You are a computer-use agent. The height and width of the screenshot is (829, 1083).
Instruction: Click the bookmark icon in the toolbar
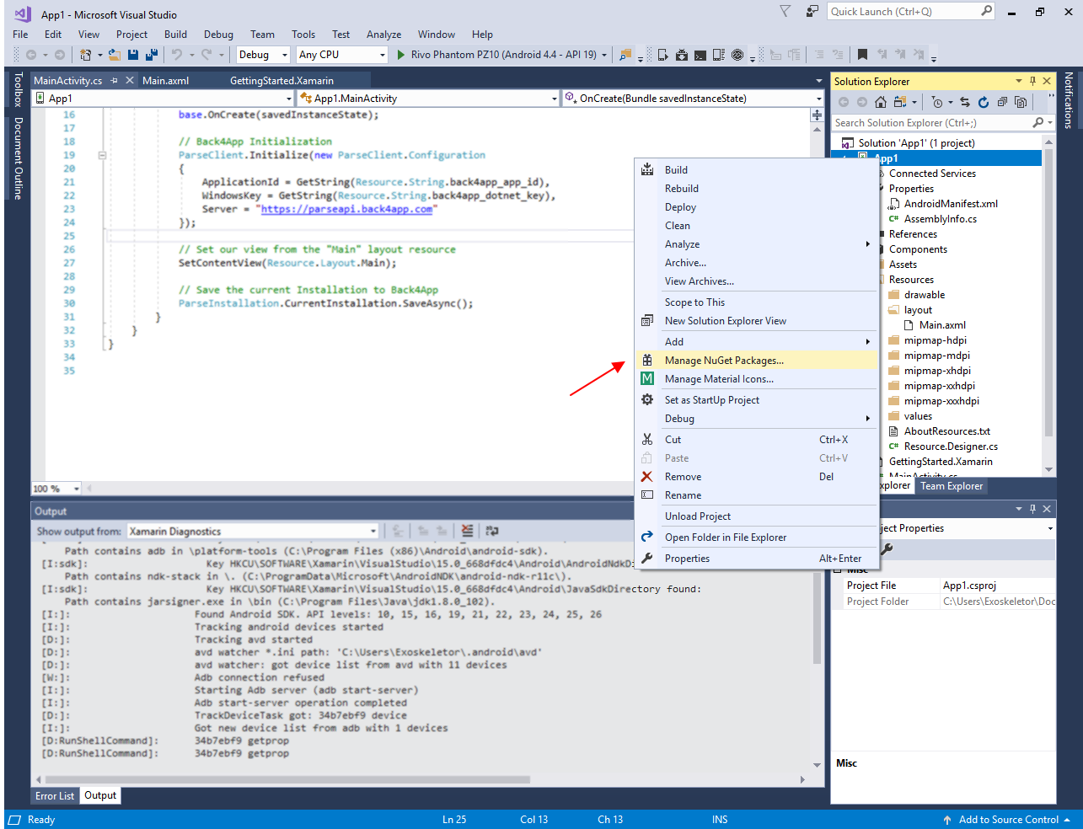pyautogui.click(x=862, y=55)
